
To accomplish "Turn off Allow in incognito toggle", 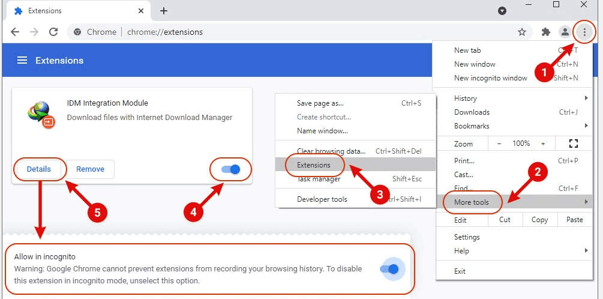I will click(389, 269).
